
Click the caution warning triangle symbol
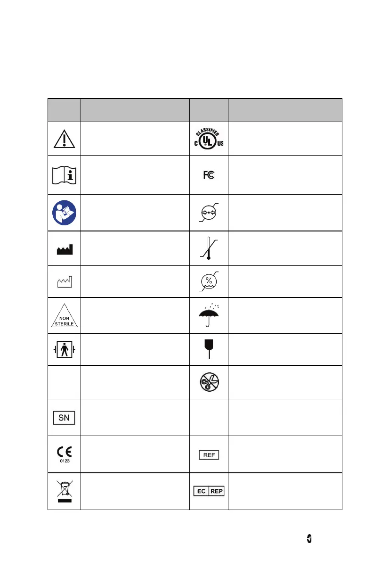click(x=64, y=139)
